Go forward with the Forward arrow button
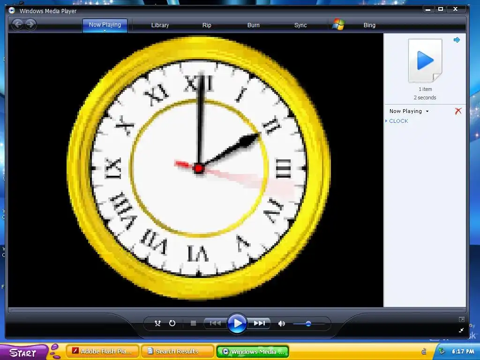480x360 pixels. pyautogui.click(x=30, y=24)
